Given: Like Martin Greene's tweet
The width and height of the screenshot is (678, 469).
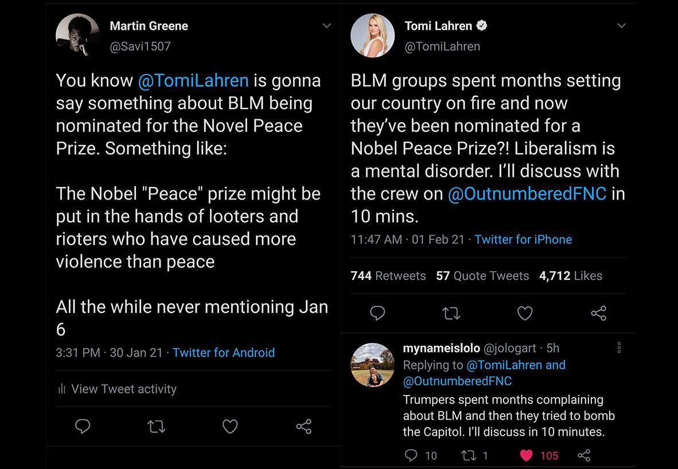Looking at the screenshot, I should [230, 427].
